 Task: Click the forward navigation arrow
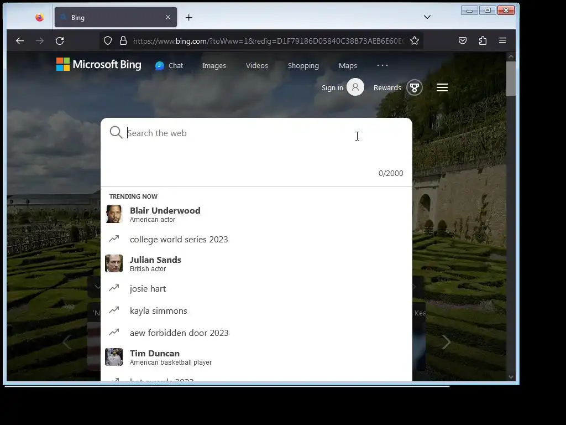pyautogui.click(x=40, y=41)
